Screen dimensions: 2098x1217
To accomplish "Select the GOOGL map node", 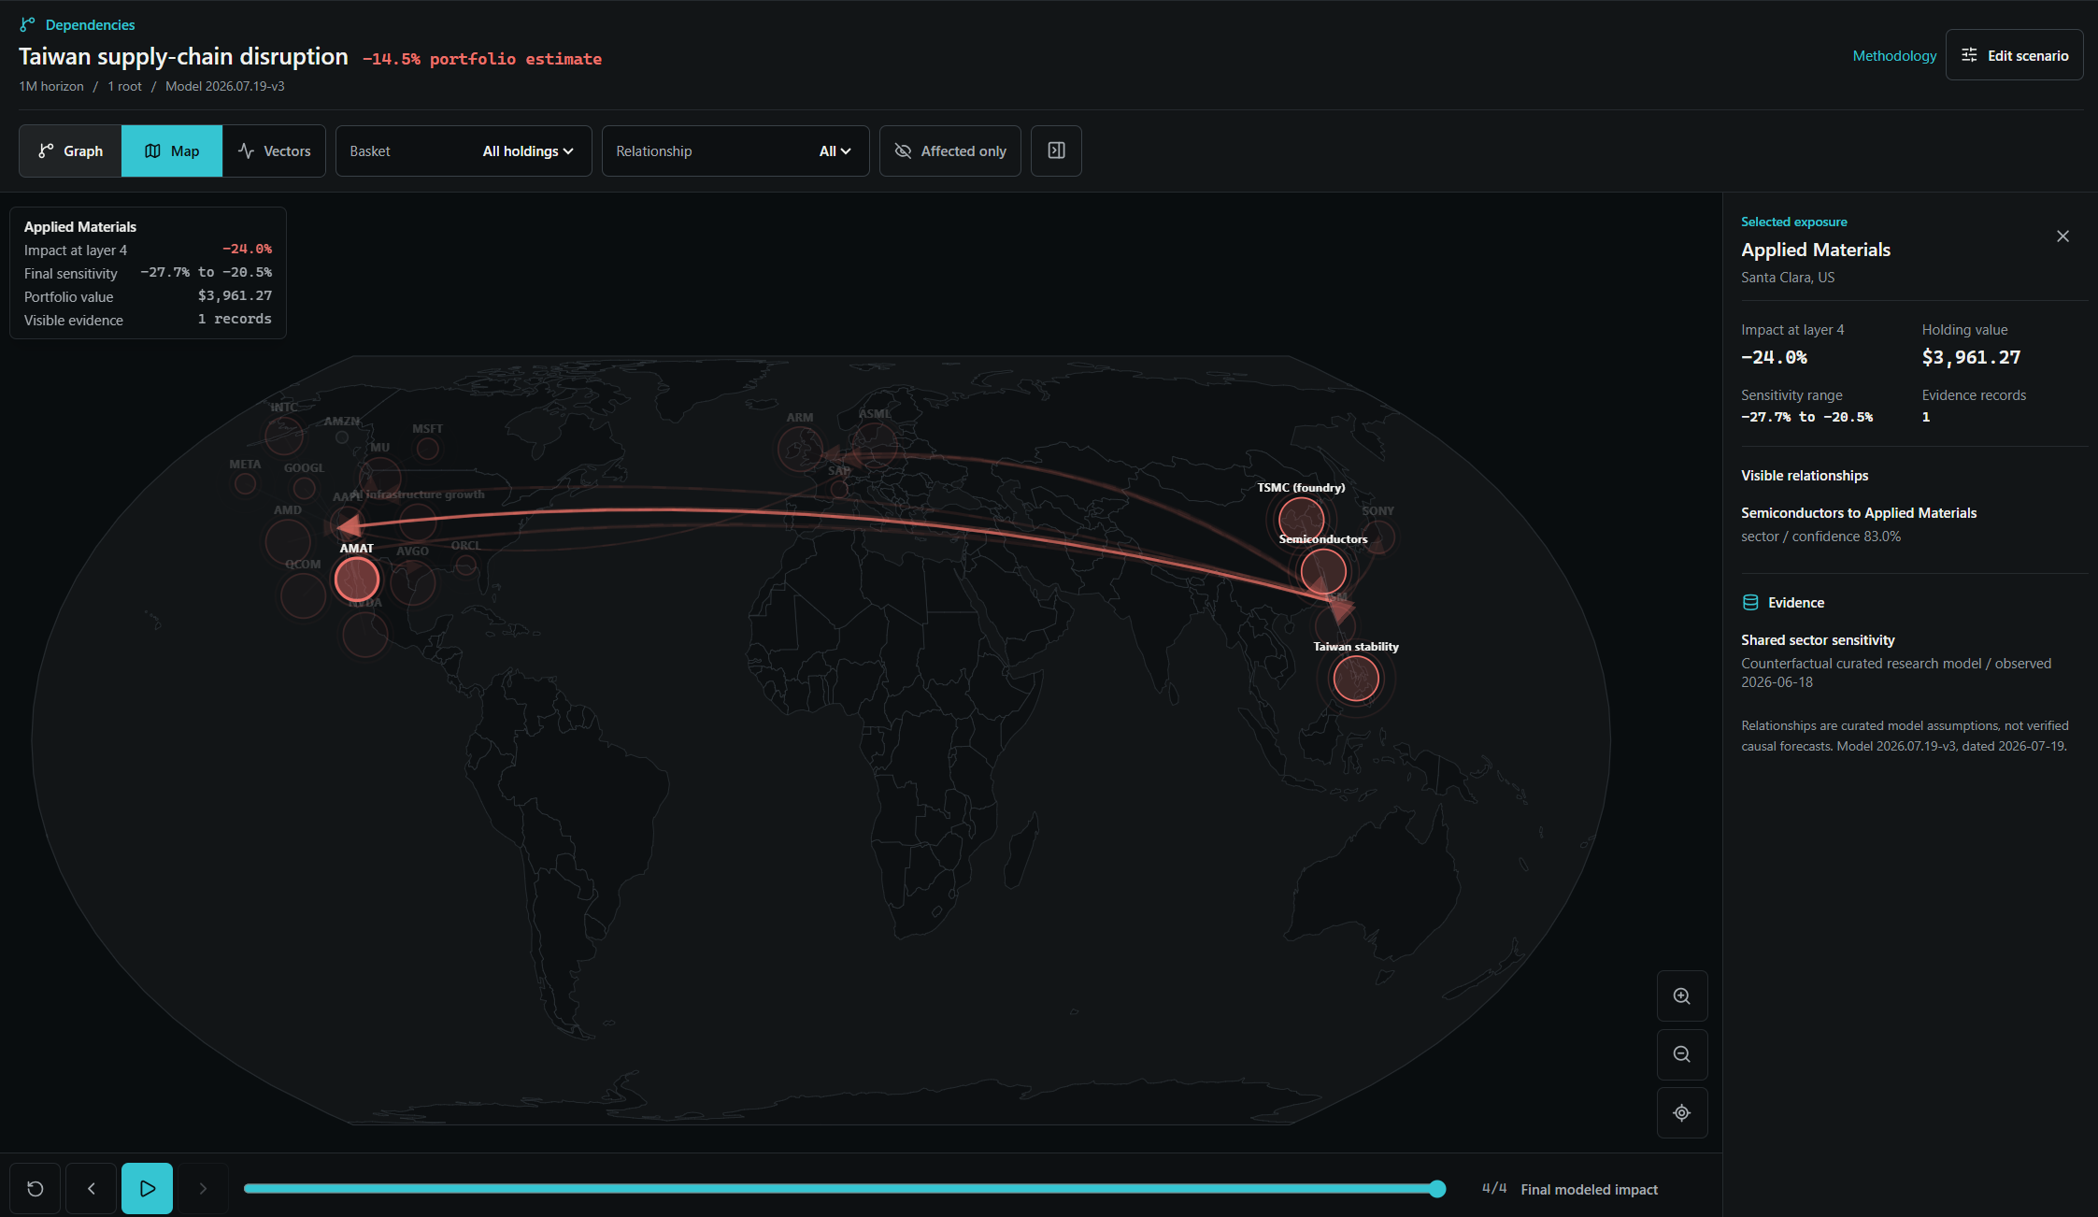I will point(305,488).
